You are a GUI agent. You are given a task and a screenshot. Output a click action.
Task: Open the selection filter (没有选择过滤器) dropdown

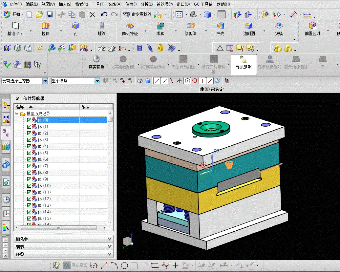tap(45, 81)
